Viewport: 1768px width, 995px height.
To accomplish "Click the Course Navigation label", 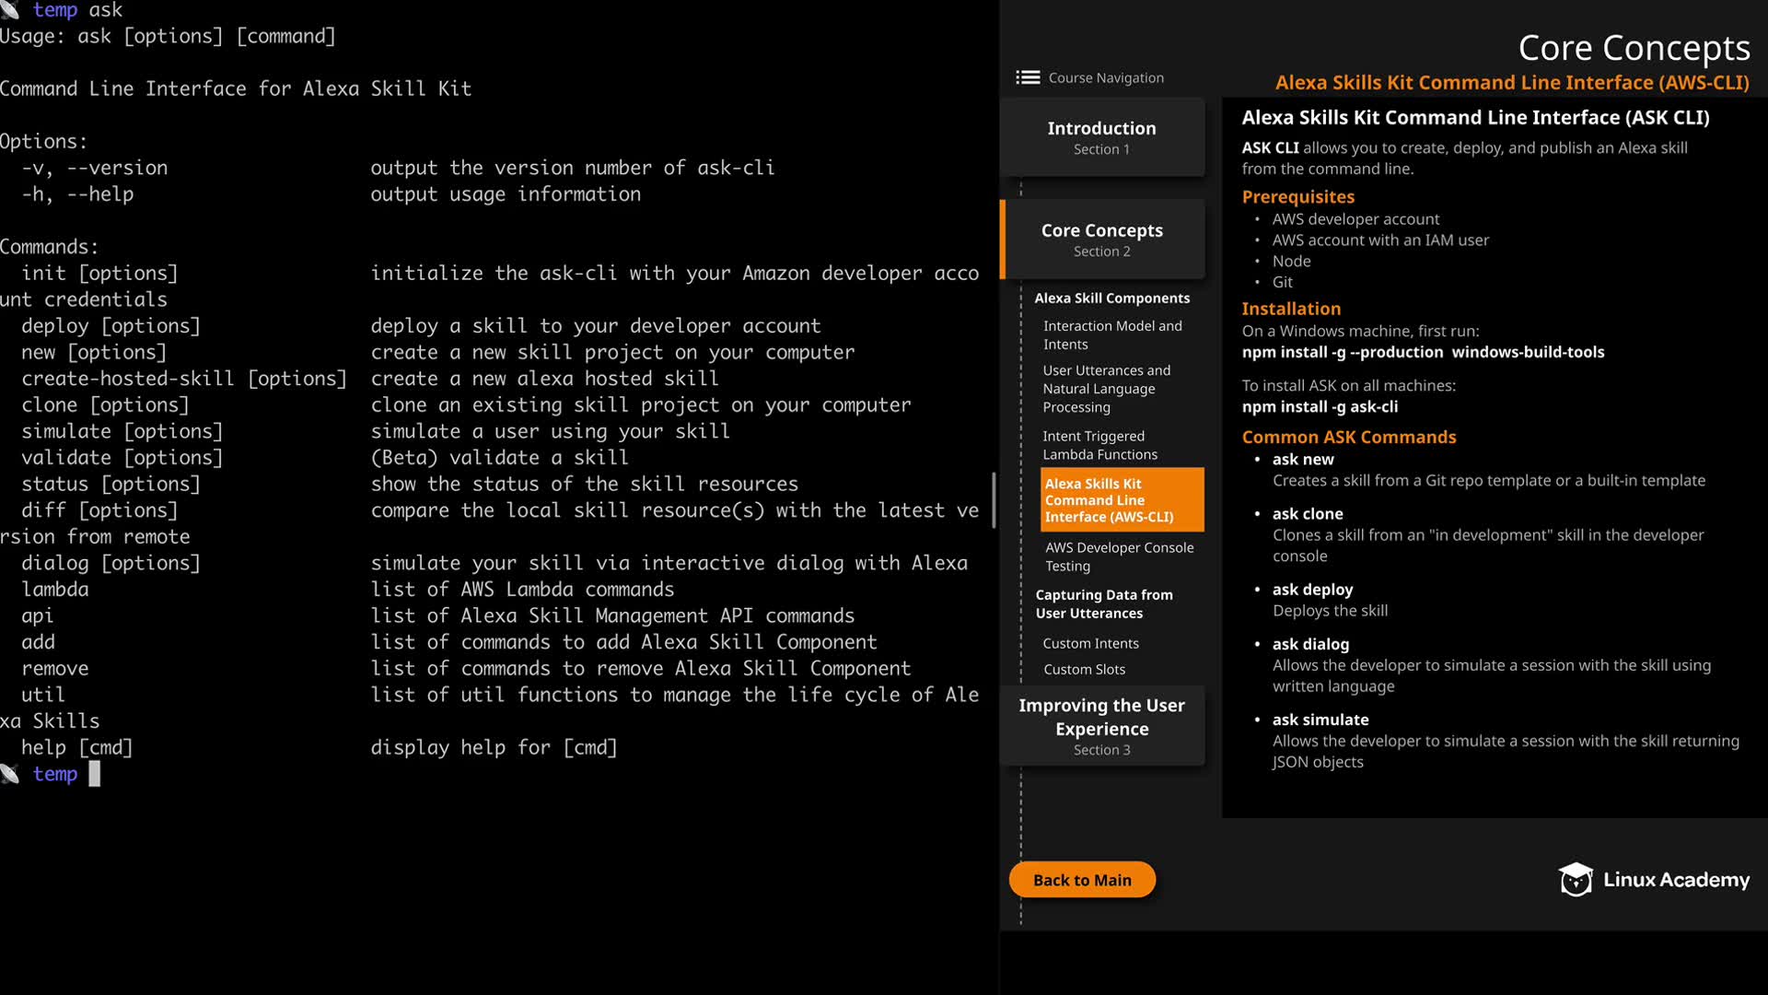I will tap(1106, 77).
